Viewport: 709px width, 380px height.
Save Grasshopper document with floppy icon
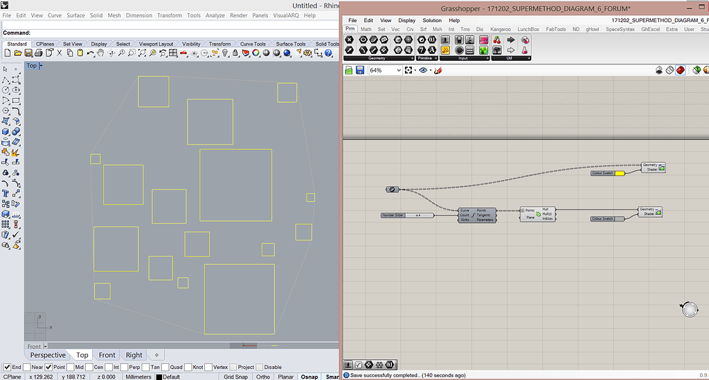360,70
